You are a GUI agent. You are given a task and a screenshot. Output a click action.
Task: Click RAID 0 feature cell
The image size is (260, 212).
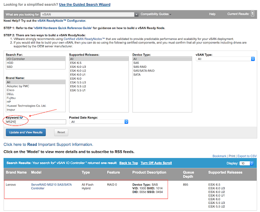click(x=112, y=185)
